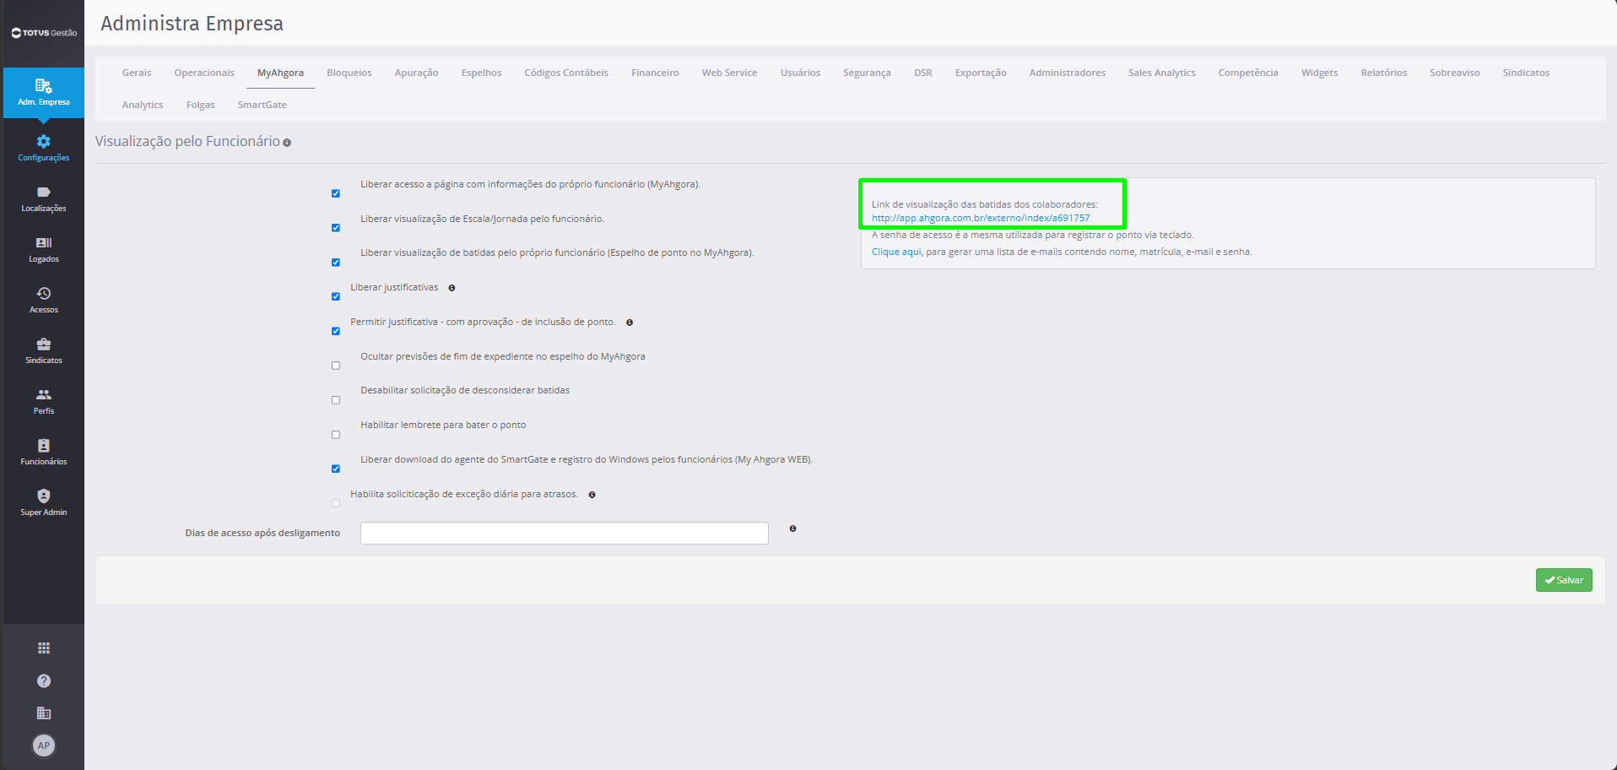Enable Ocultar previsões de fim de expediente
1617x770 pixels.
pyautogui.click(x=336, y=366)
